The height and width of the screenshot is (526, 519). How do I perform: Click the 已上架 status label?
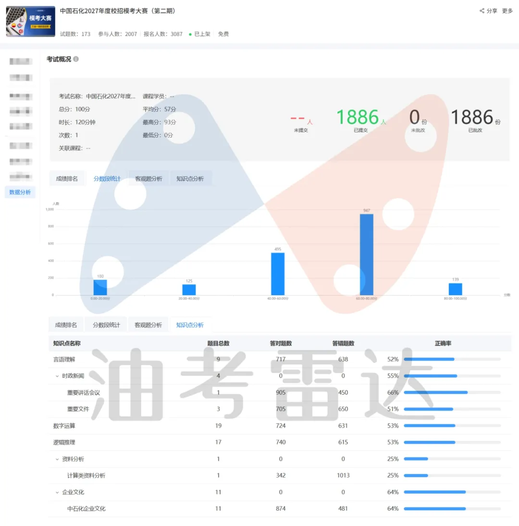[x=202, y=34]
